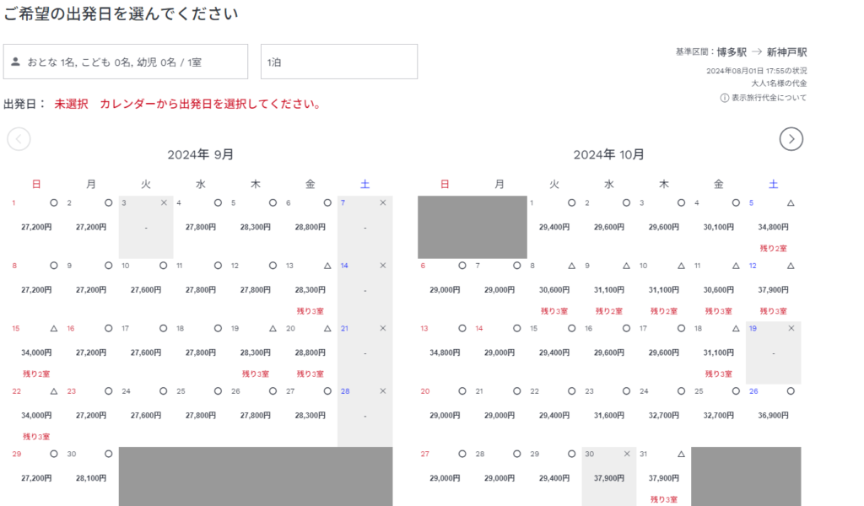The height and width of the screenshot is (506, 864).
Task: Click triangle availability icon on September 15
Action: [x=54, y=329]
